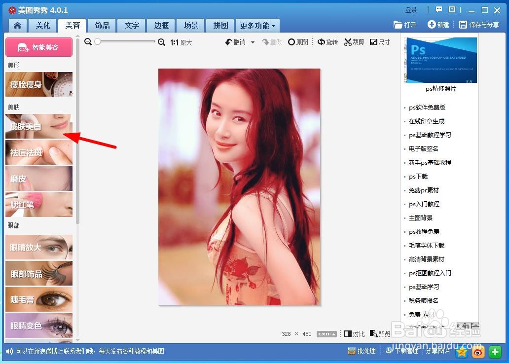
Task: Switch to the 美容 tab
Action: click(73, 25)
